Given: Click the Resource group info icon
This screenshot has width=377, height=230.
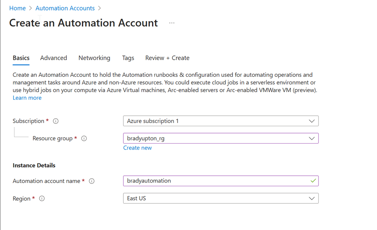Looking at the screenshot, I should pyautogui.click(x=84, y=139).
